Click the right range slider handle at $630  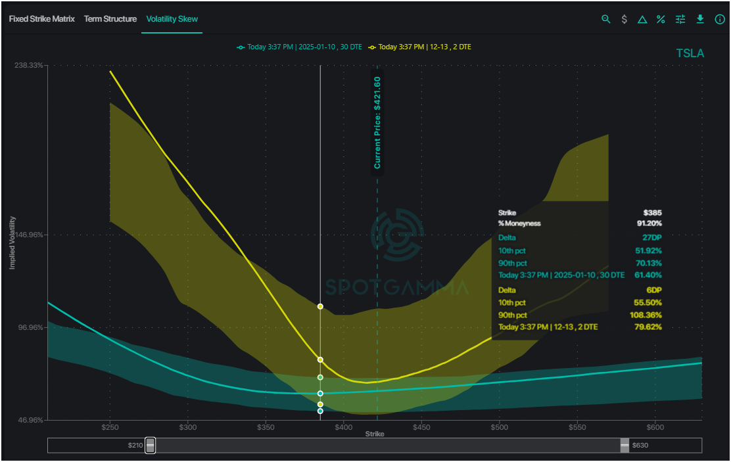click(625, 445)
